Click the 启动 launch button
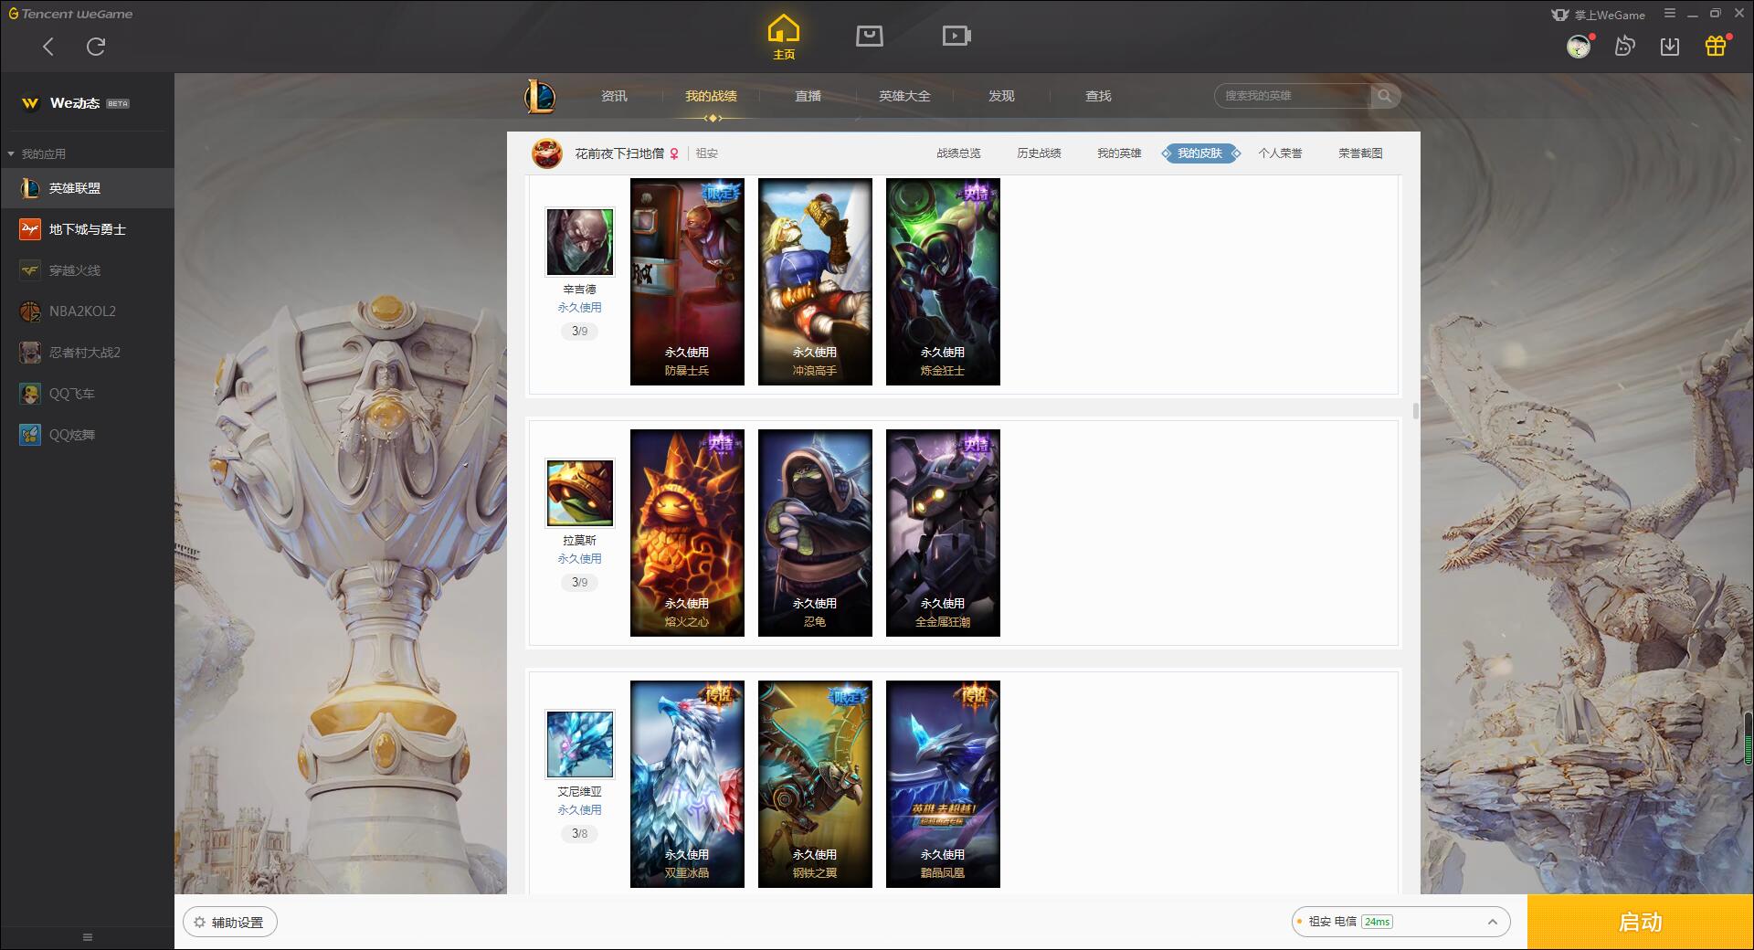The width and height of the screenshot is (1754, 950). 1640,922
